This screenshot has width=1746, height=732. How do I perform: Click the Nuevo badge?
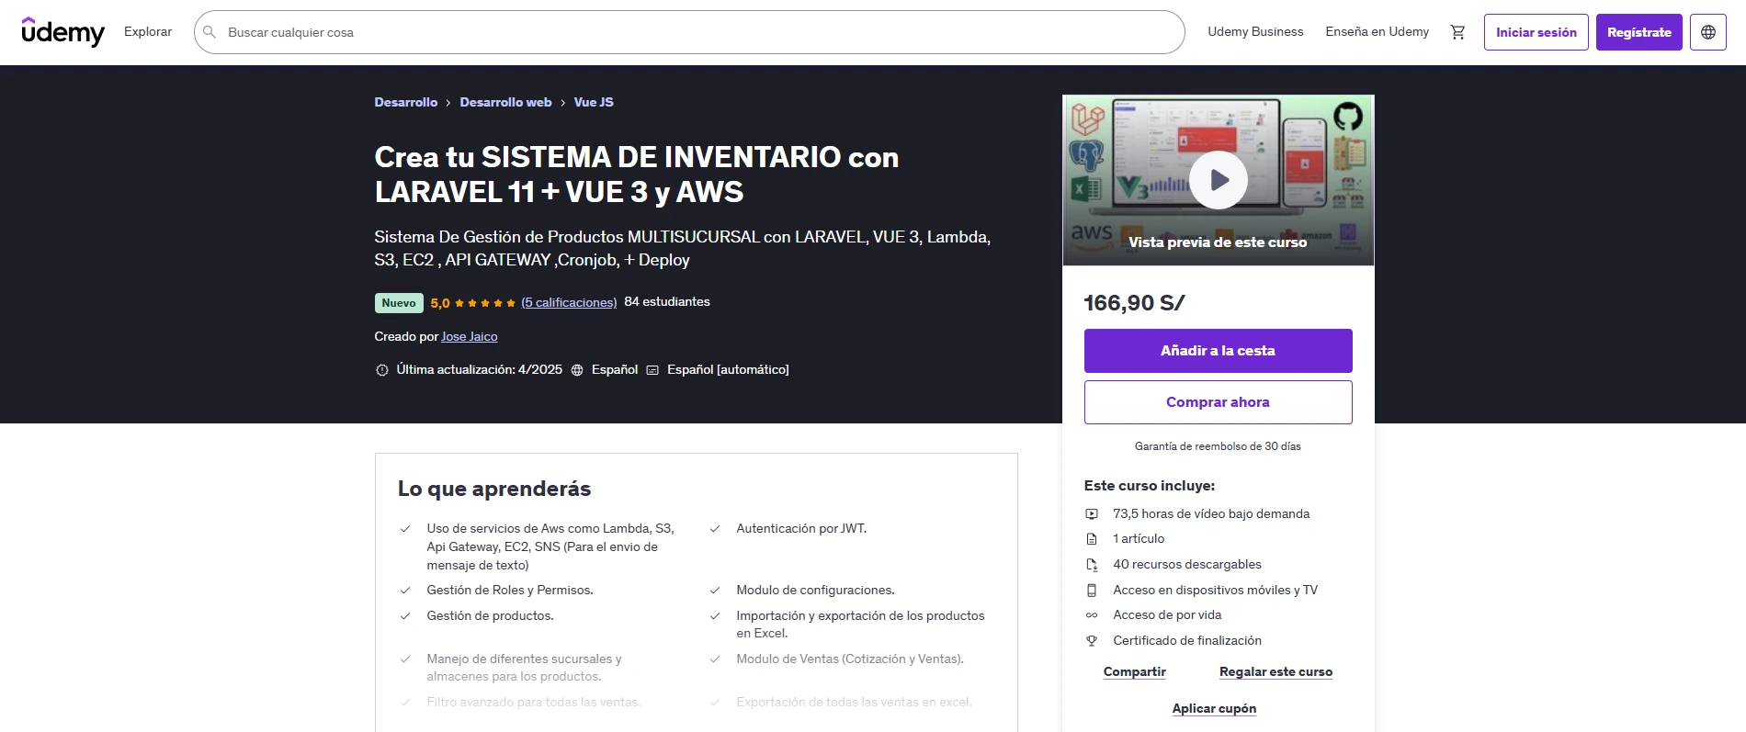399,303
